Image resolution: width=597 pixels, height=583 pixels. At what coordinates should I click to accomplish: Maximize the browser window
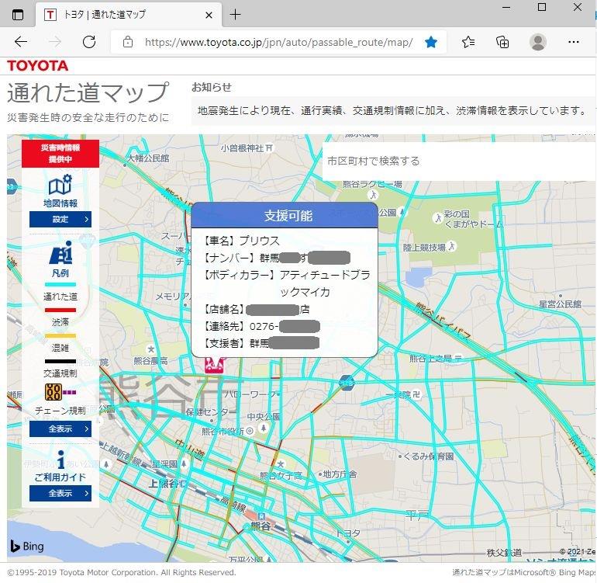(x=542, y=7)
